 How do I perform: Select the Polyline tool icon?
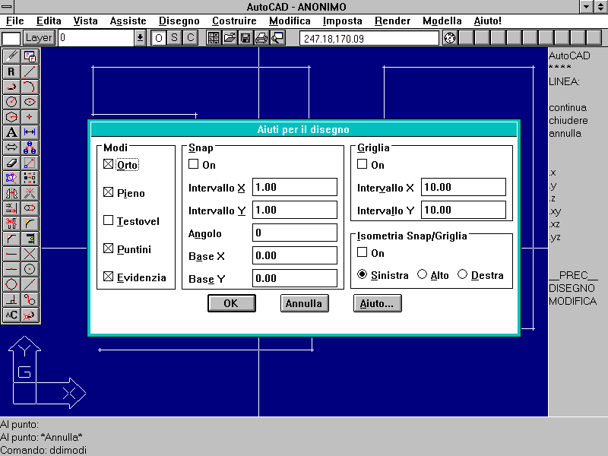pos(11,87)
